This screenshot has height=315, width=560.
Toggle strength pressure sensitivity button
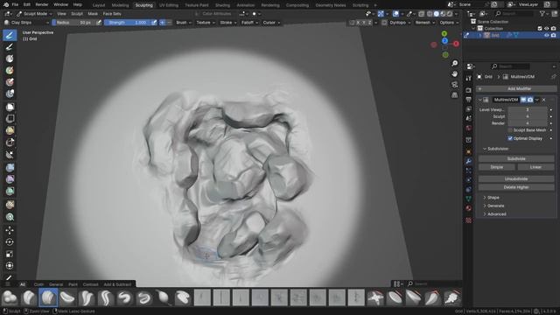tap(154, 23)
